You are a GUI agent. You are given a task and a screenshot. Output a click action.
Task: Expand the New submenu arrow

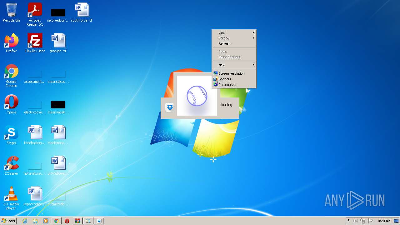(253, 65)
